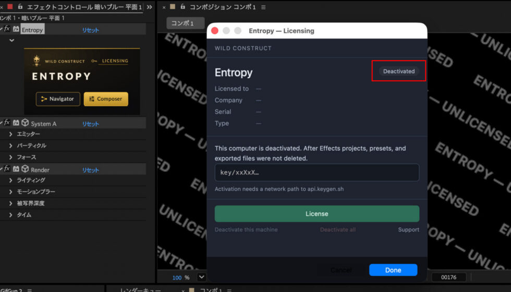Expand the モーションブラー group
Screen dimensions: 511x292
pyautogui.click(x=11, y=192)
